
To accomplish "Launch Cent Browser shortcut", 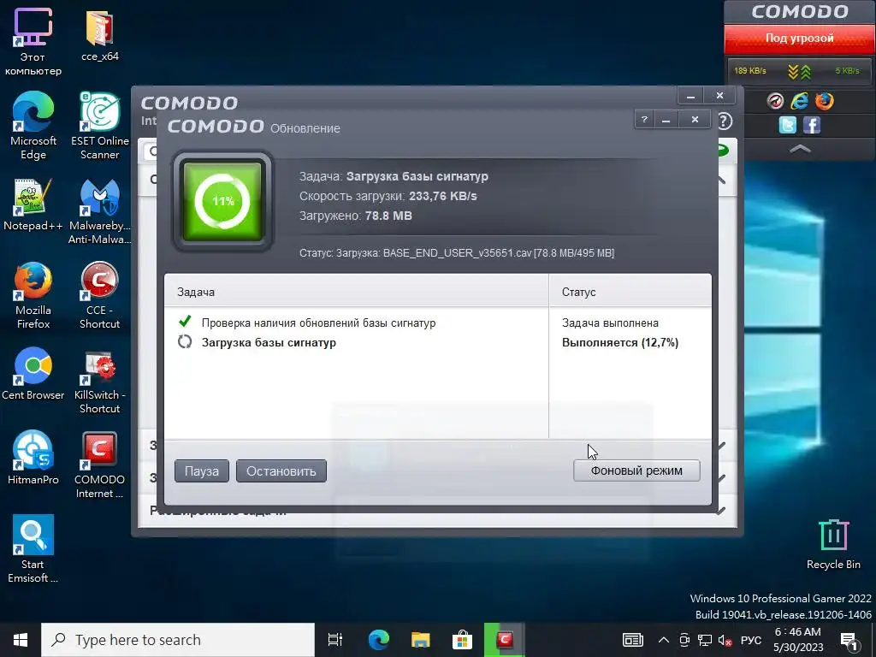I will pos(33,375).
